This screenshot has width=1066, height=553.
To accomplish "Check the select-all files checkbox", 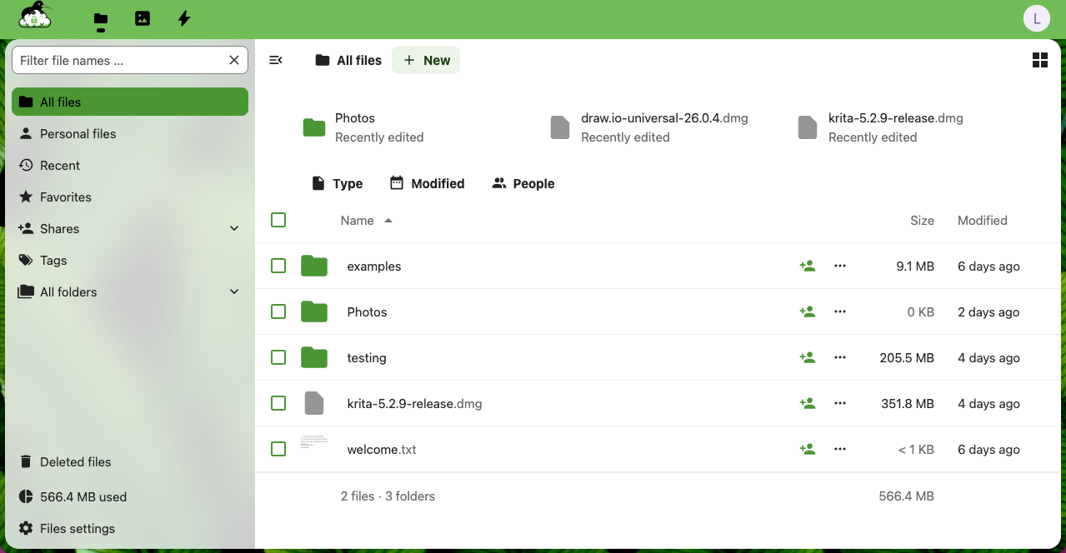I will 278,220.
